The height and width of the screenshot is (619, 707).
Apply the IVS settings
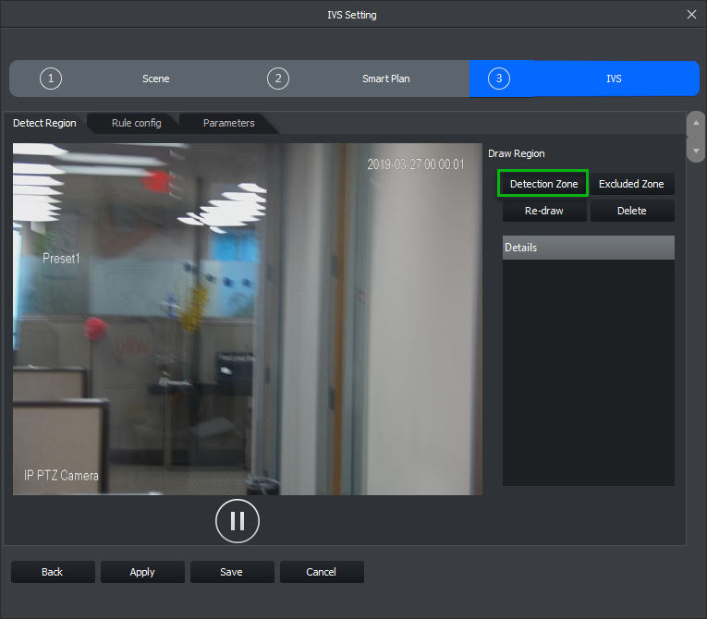tap(142, 572)
